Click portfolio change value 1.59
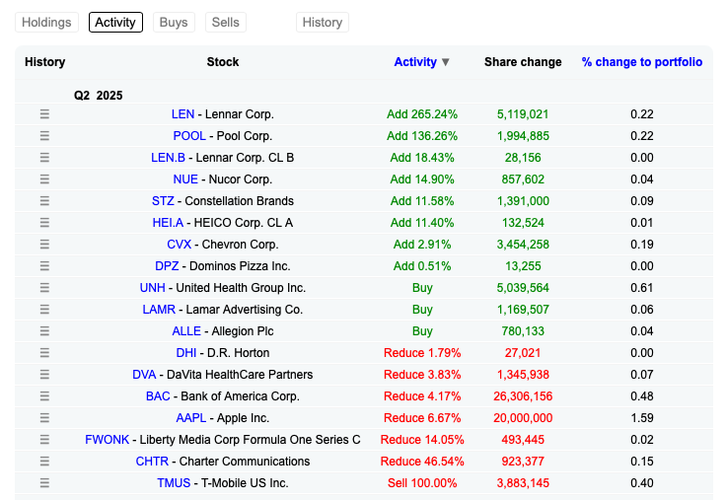Viewport: 727px width, 500px height. point(642,418)
